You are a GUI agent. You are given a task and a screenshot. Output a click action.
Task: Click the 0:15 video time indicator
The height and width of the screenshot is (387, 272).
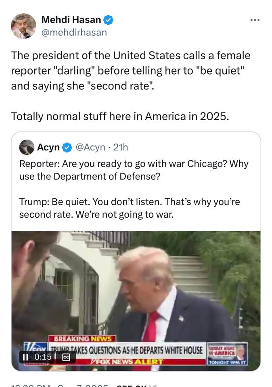coord(43,357)
